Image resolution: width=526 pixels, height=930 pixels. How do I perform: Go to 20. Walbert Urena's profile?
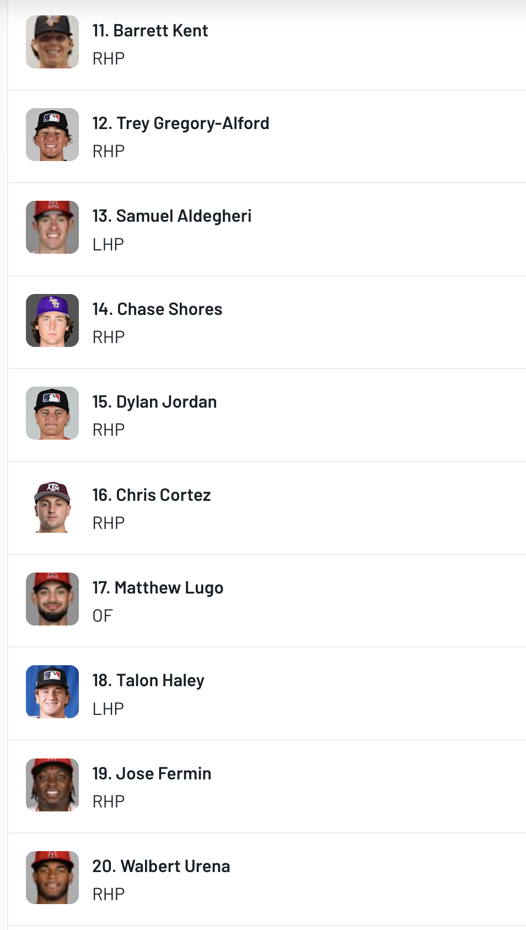161,867
